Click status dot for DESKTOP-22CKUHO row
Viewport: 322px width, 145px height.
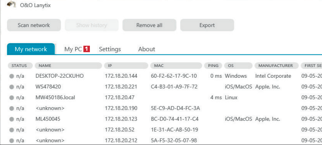click(12, 76)
